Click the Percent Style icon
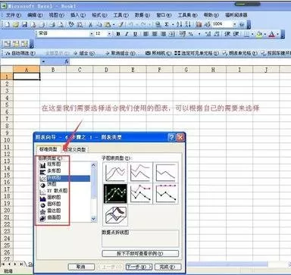The width and height of the screenshot is (291, 275). 191,34
